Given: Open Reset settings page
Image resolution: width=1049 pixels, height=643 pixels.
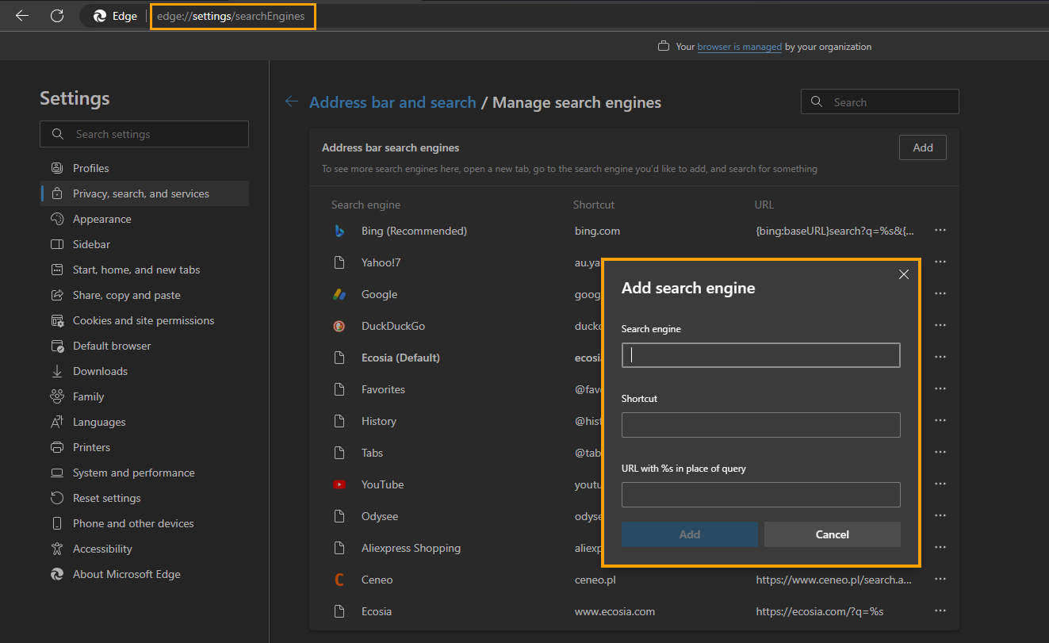Looking at the screenshot, I should click(x=144, y=498).
